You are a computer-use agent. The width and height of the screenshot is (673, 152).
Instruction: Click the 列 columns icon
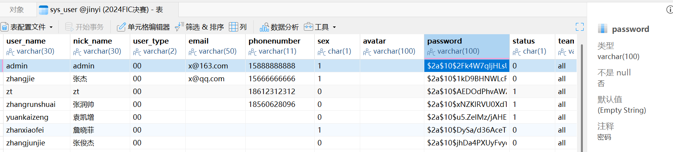pyautogui.click(x=233, y=27)
